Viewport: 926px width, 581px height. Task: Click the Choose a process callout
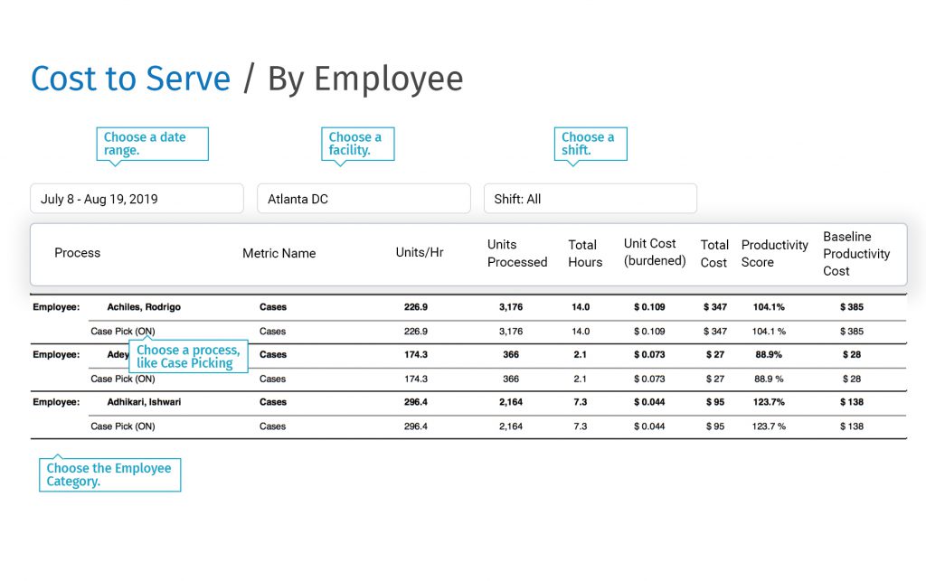pos(188,357)
